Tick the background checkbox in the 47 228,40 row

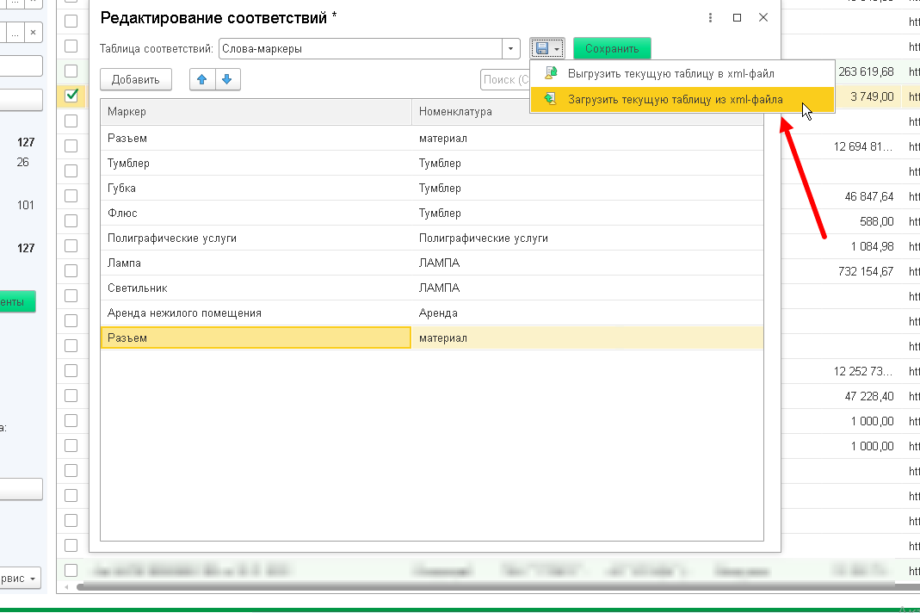tap(71, 396)
